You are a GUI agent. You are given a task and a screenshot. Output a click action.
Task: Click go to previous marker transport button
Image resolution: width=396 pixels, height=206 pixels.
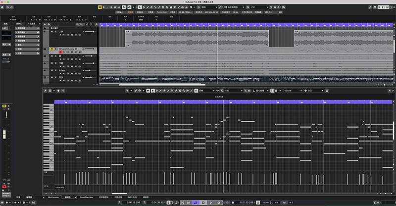click(x=183, y=203)
